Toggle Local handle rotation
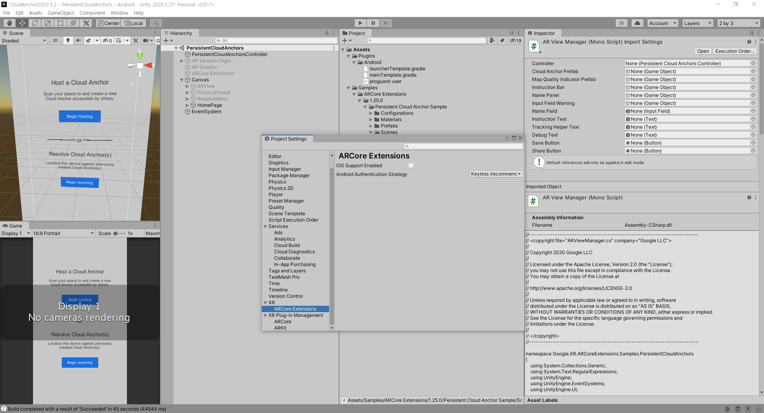764x413 pixels. pyautogui.click(x=134, y=23)
